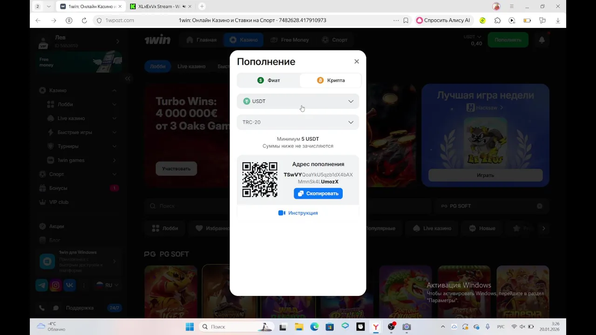Screen dimensions: 596x335
Task: Open a new browser tab with plus
Action: click(202, 7)
